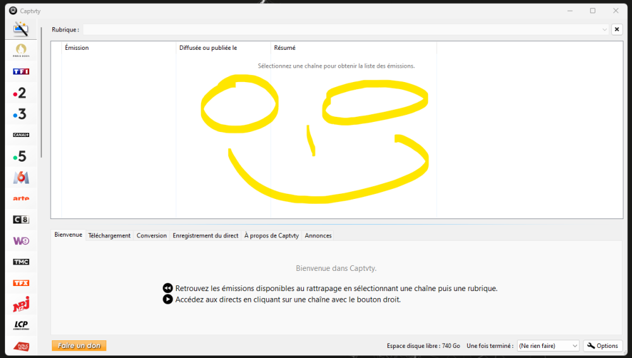
Task: Select the Paris 2024 channel
Action: (x=21, y=51)
